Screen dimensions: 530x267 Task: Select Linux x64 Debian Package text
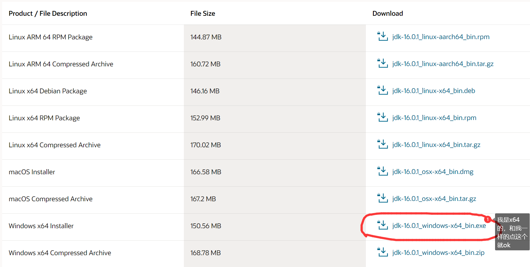pos(48,91)
